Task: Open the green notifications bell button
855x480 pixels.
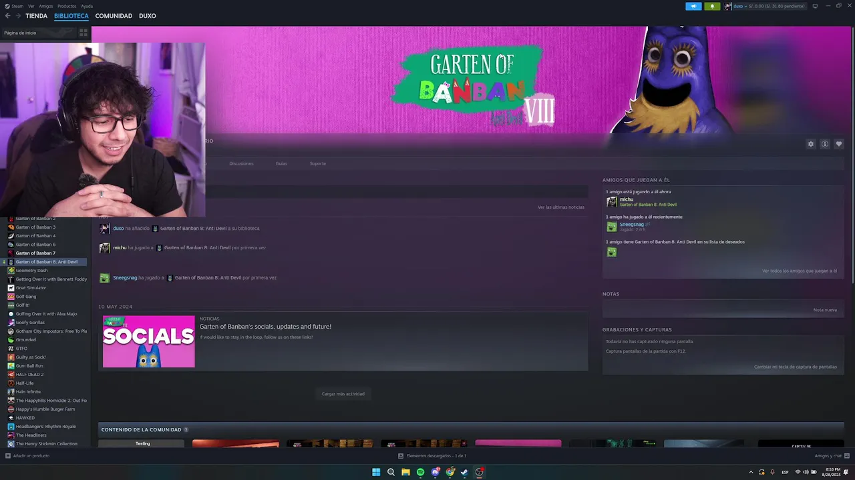Action: click(x=712, y=6)
